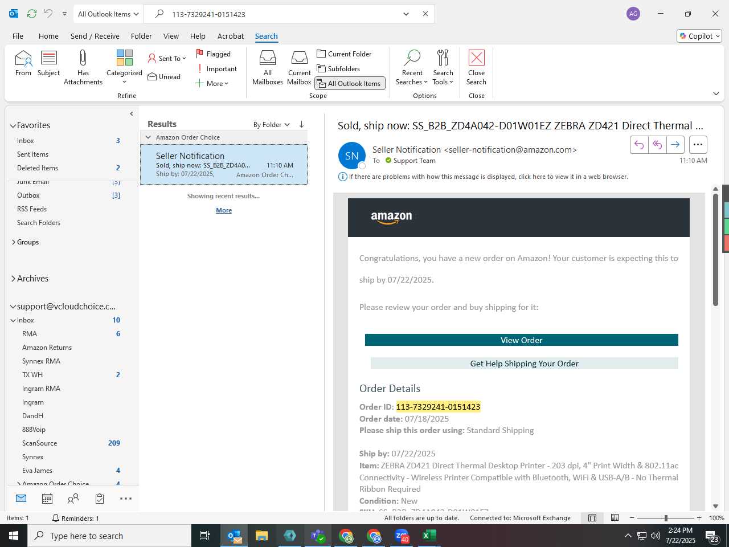Open File Explorer from the taskbar
This screenshot has height=547, width=729.
(262, 536)
